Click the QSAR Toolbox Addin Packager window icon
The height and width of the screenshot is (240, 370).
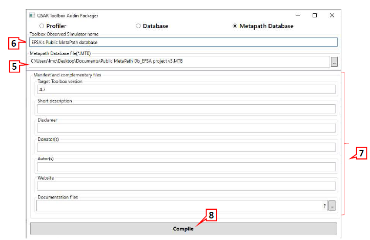[32, 15]
